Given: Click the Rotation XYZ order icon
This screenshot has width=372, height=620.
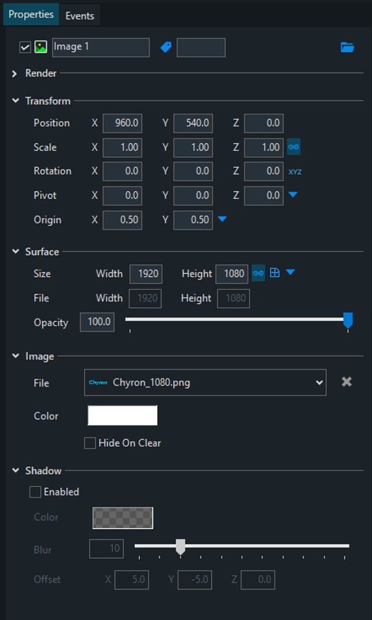Looking at the screenshot, I should [x=295, y=172].
